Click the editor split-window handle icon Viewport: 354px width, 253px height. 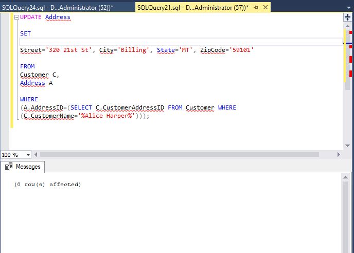tap(347, 17)
